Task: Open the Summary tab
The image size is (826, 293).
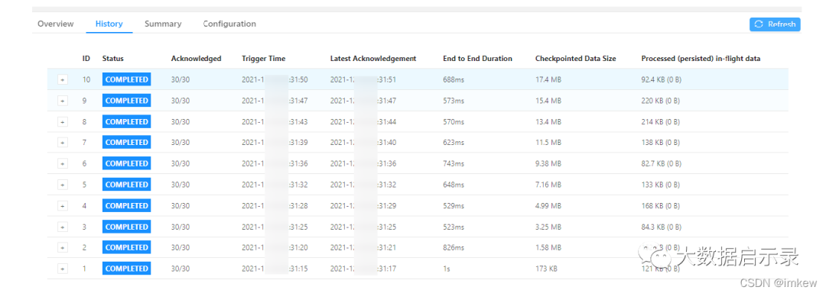Action: 163,24
